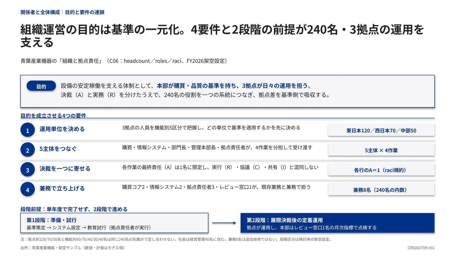455x256 pixels.
Task: Click the heading 兼務で立ち上げる
Action: point(62,188)
